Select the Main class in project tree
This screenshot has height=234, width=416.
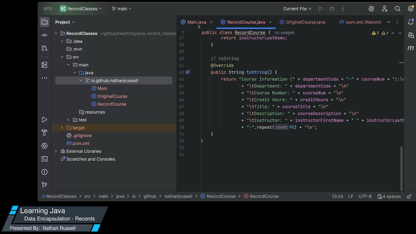point(99,88)
